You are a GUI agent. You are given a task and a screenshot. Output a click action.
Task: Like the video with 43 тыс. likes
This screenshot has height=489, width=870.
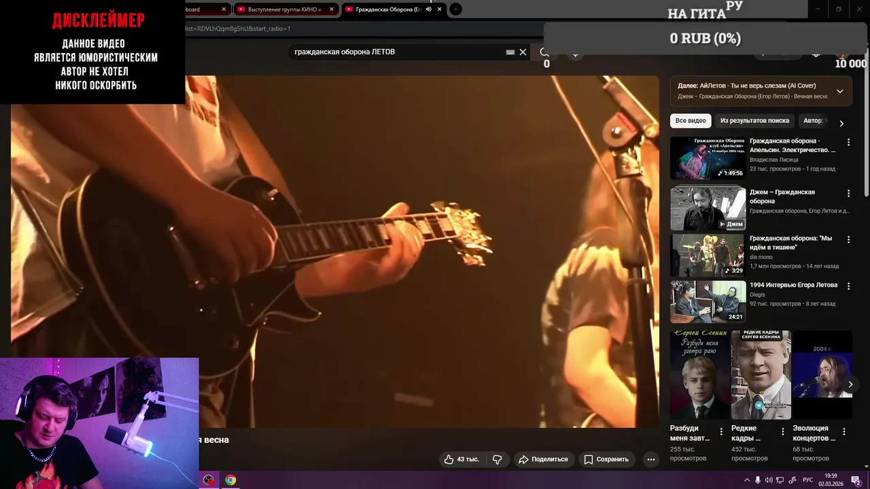coord(462,459)
